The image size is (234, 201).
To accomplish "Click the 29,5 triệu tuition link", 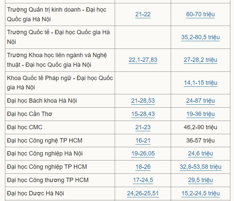I will point(201,180).
